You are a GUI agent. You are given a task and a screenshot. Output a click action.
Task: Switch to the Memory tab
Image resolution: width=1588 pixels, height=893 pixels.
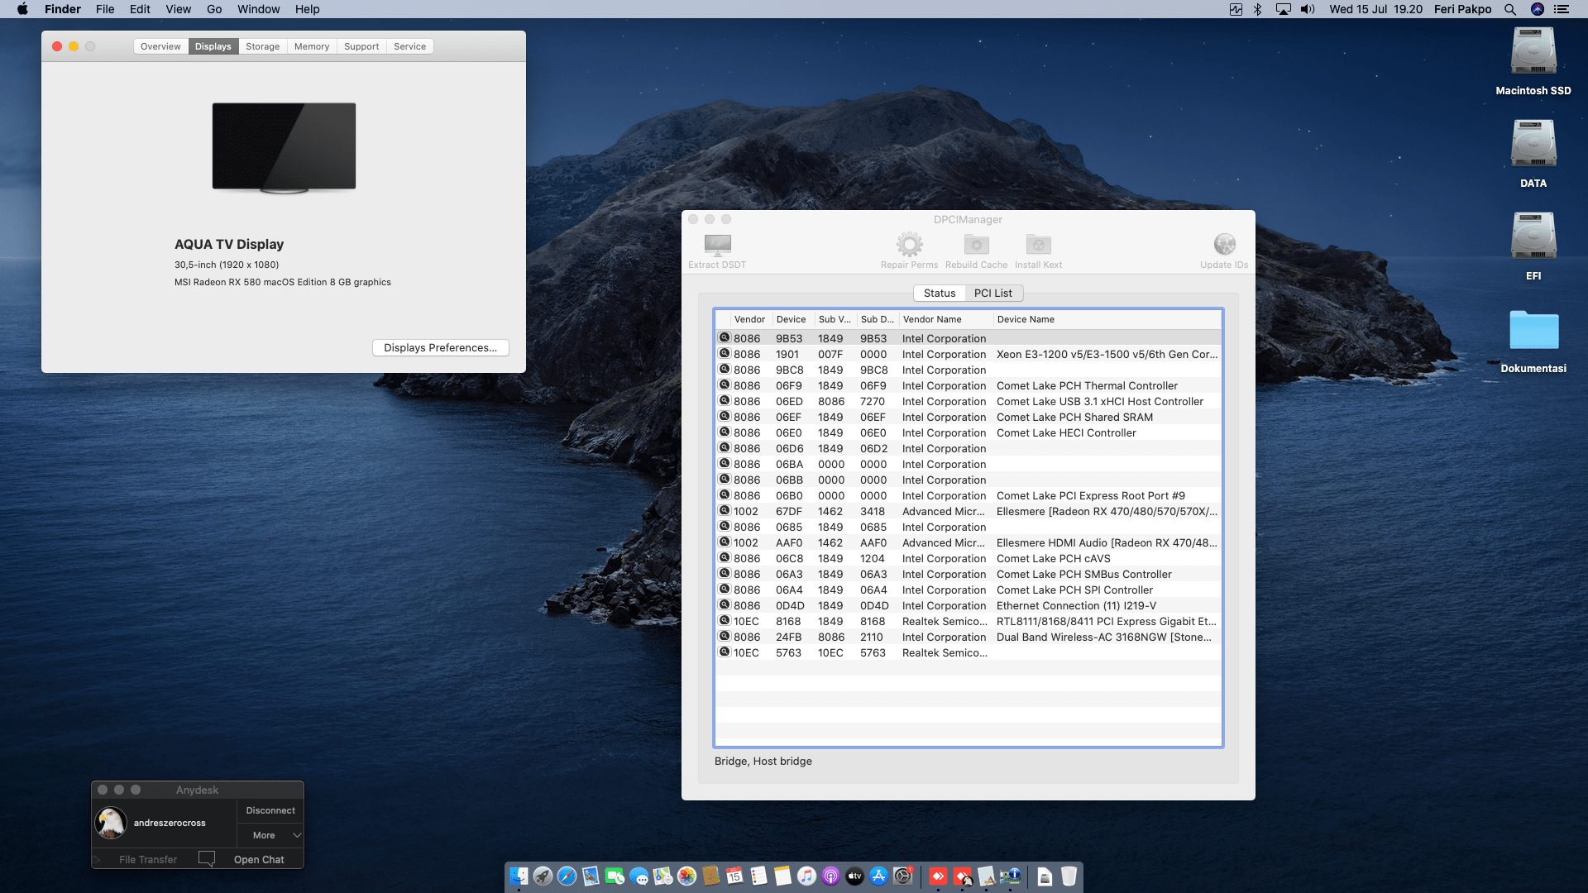(311, 46)
